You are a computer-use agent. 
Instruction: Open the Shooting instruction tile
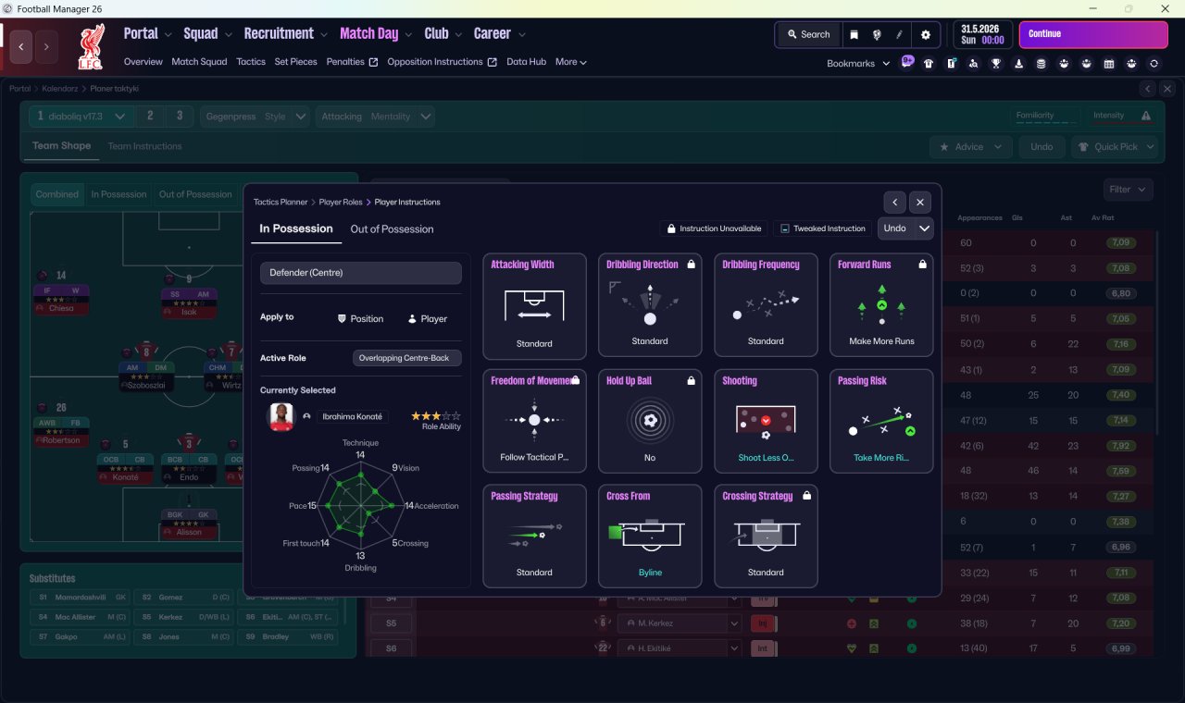[766, 421]
